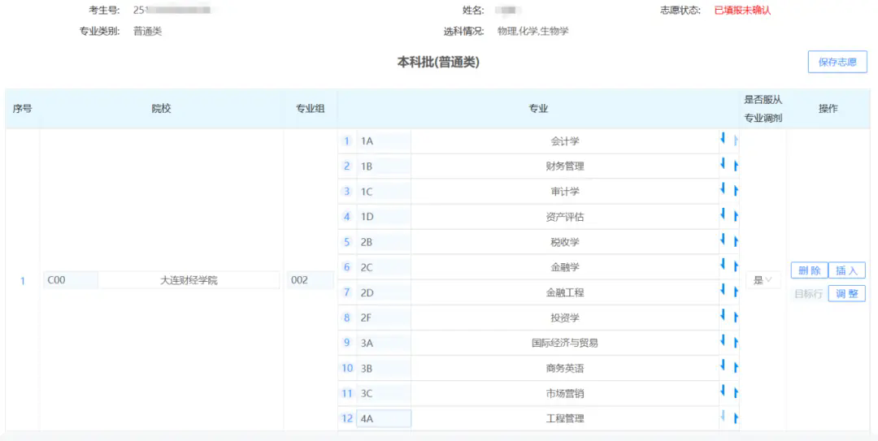
Task: Move 金融学 down one row
Action: 723,264
